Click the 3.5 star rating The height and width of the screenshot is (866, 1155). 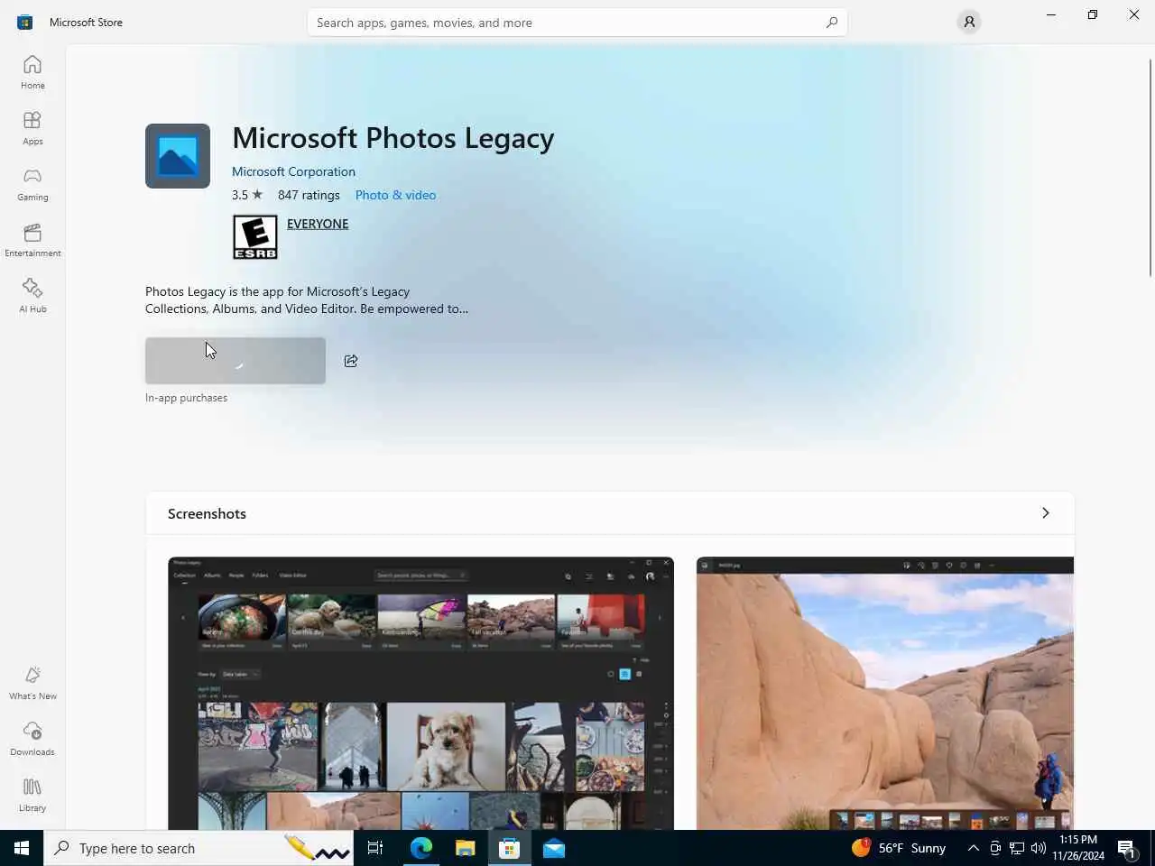[246, 195]
